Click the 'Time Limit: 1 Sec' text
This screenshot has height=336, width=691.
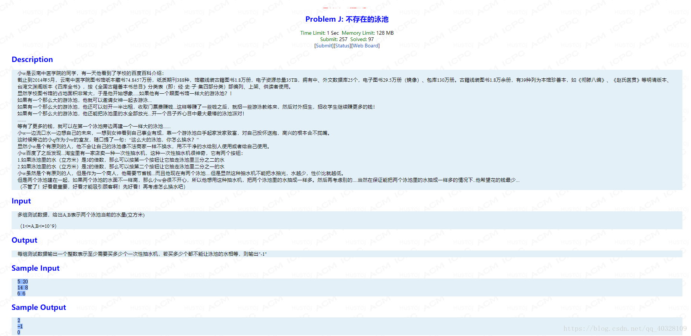tap(320, 33)
